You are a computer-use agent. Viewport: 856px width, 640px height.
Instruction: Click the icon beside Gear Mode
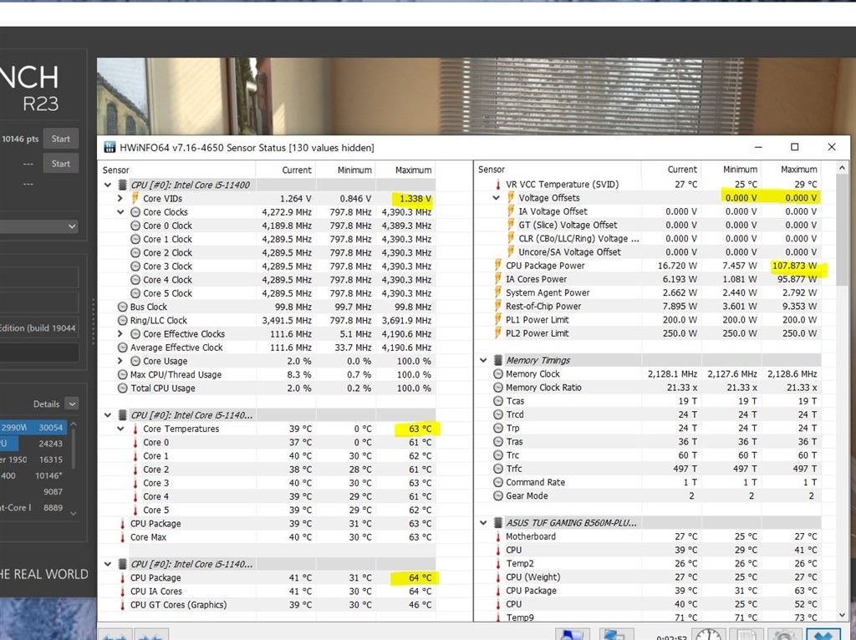tap(498, 495)
